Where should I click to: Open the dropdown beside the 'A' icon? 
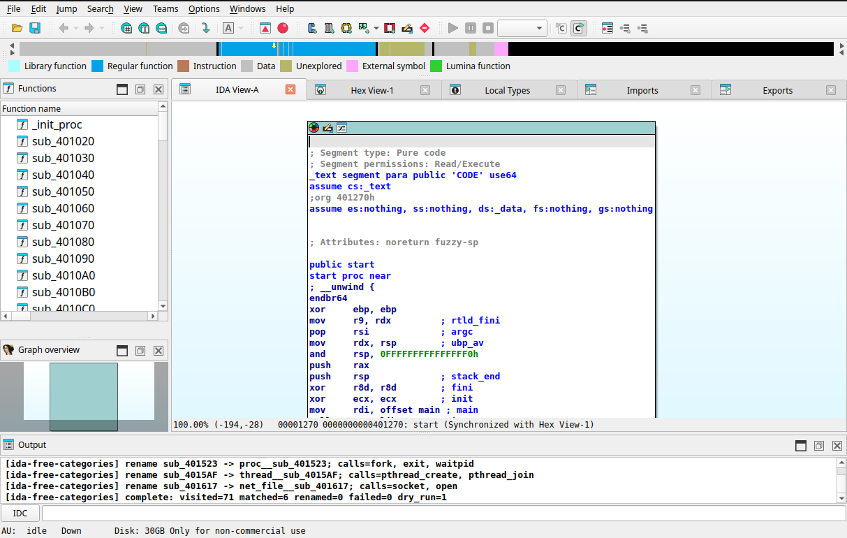click(x=241, y=28)
